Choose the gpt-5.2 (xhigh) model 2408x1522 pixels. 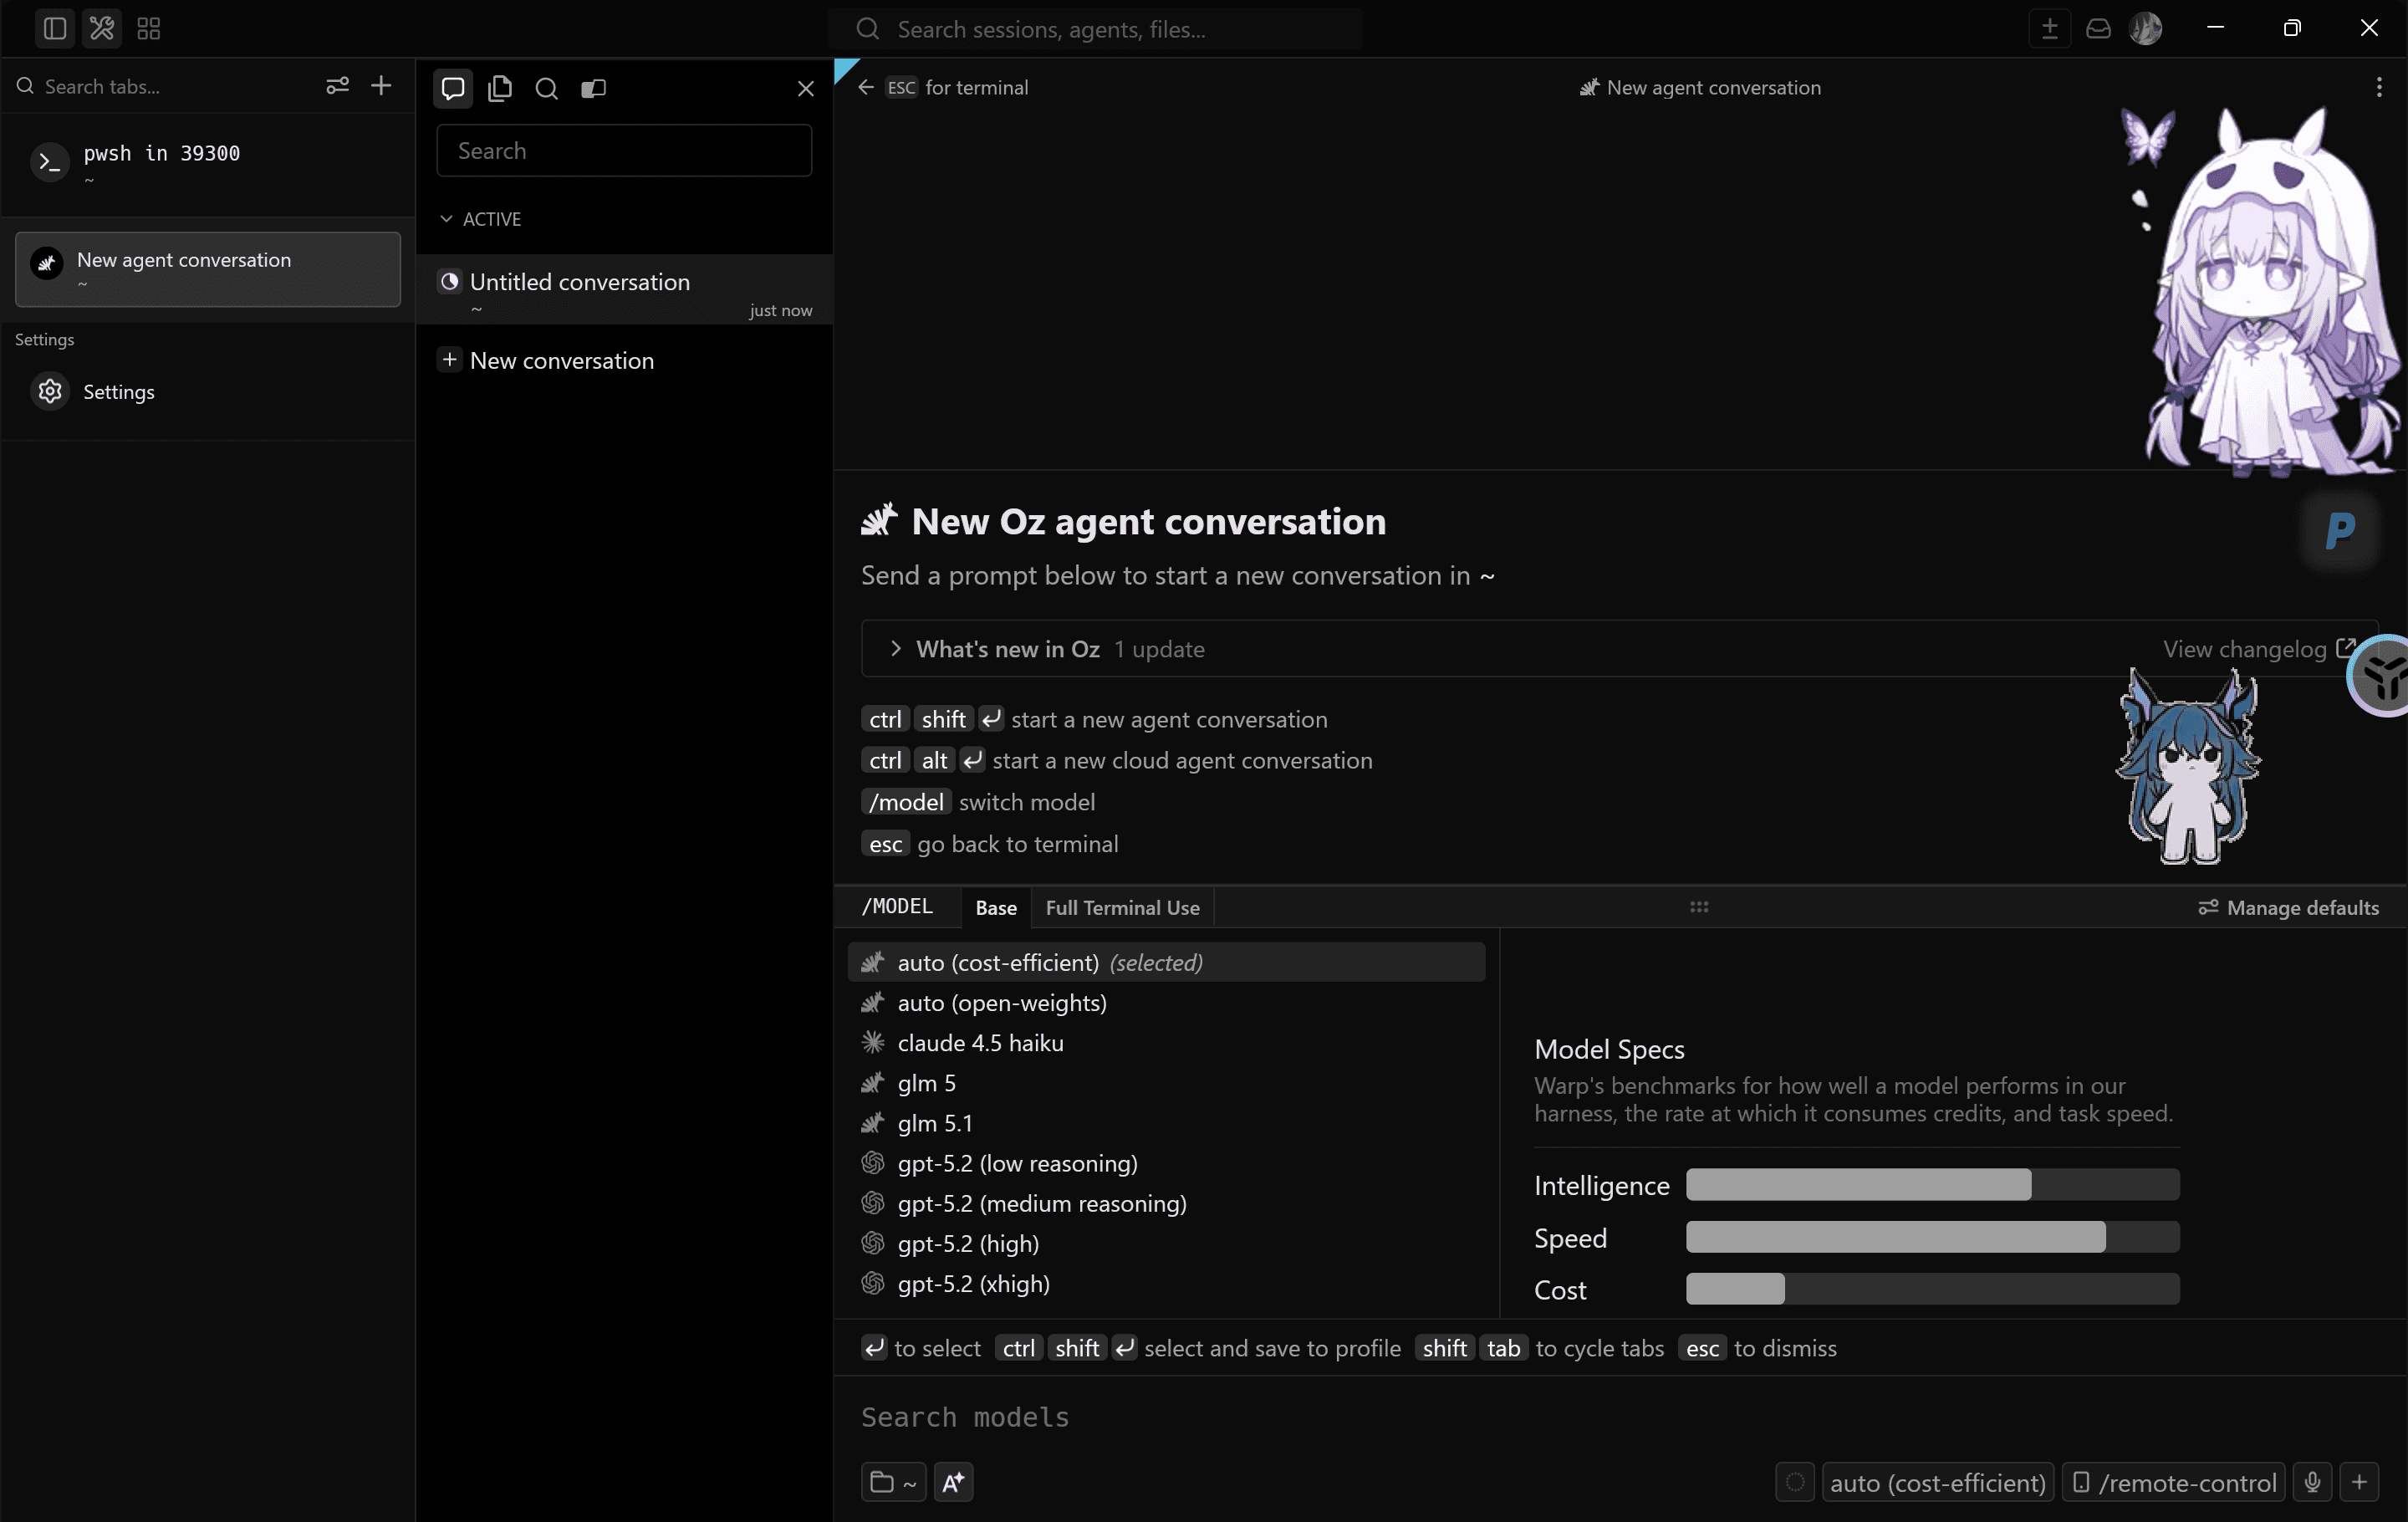pyautogui.click(x=1166, y=1283)
